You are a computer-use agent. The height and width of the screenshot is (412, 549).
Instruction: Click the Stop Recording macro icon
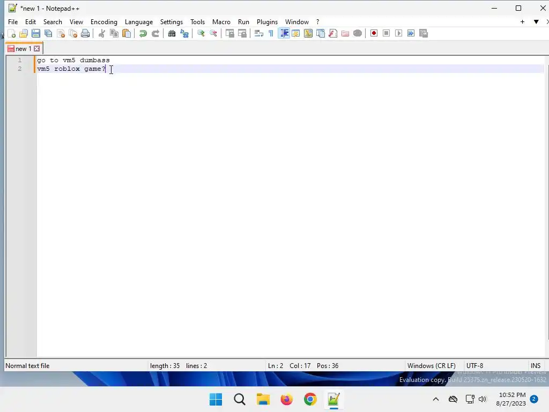coord(386,33)
